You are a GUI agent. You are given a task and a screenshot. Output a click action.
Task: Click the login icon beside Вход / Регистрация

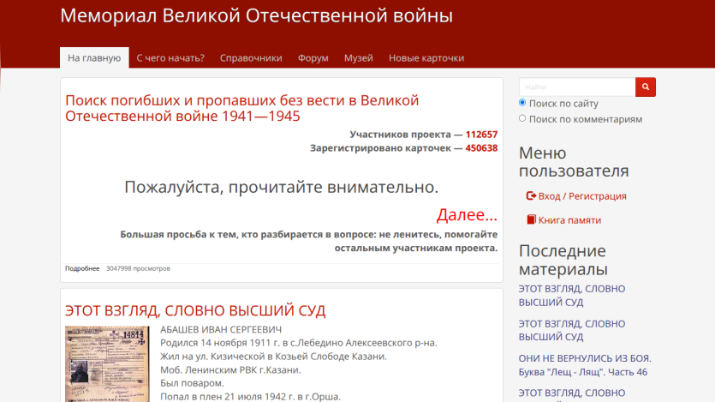pos(531,195)
